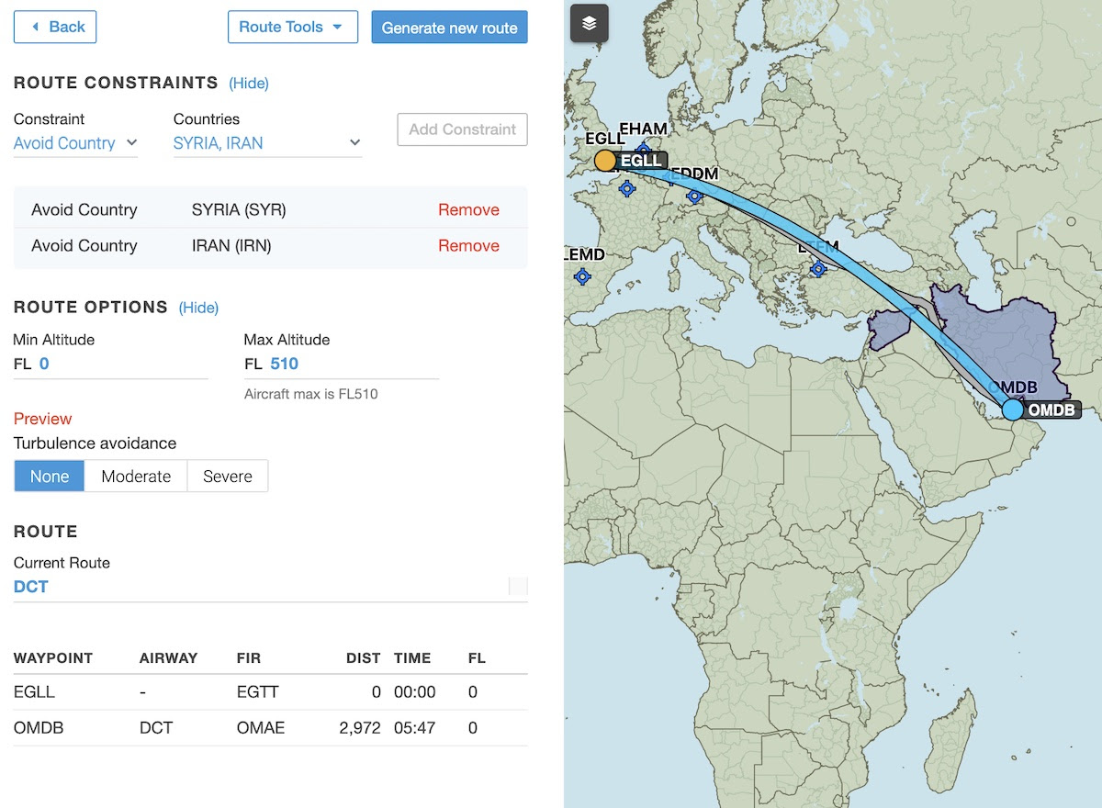The width and height of the screenshot is (1102, 808).
Task: Set turbulence avoidance to Severe
Action: tap(228, 477)
